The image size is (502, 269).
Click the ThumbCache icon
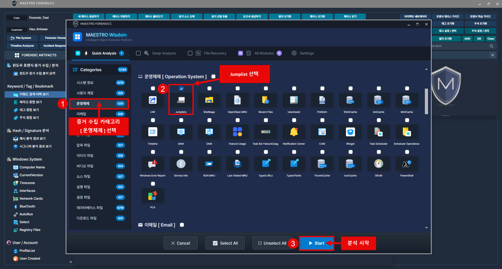(x=322, y=164)
